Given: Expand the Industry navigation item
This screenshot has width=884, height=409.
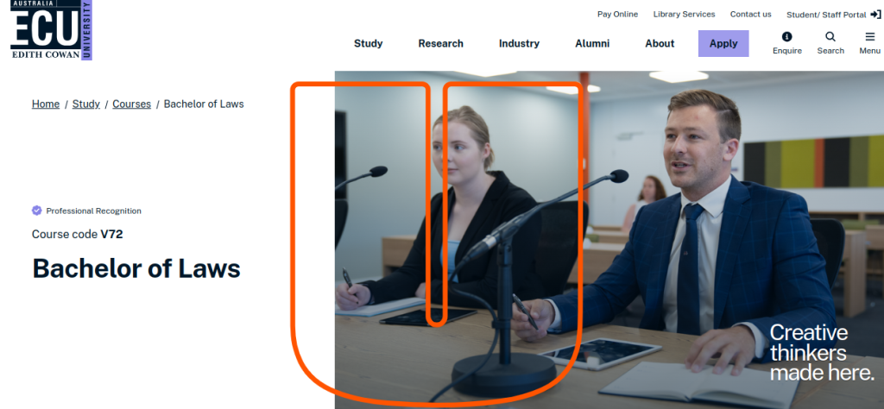Looking at the screenshot, I should click(519, 43).
